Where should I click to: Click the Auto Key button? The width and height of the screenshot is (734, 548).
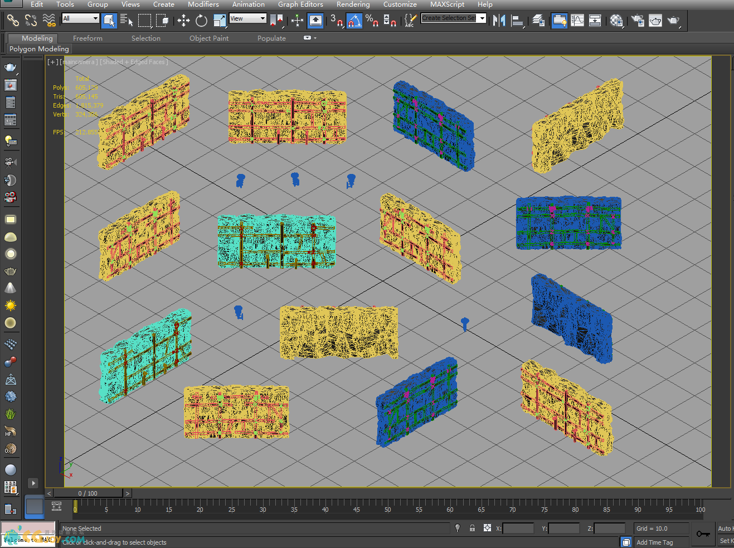point(725,528)
